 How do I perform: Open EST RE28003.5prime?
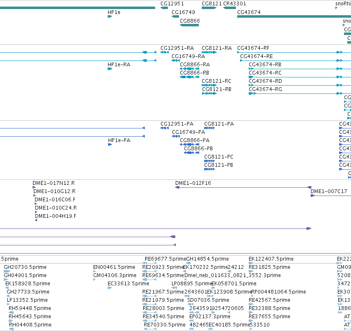pos(163,308)
